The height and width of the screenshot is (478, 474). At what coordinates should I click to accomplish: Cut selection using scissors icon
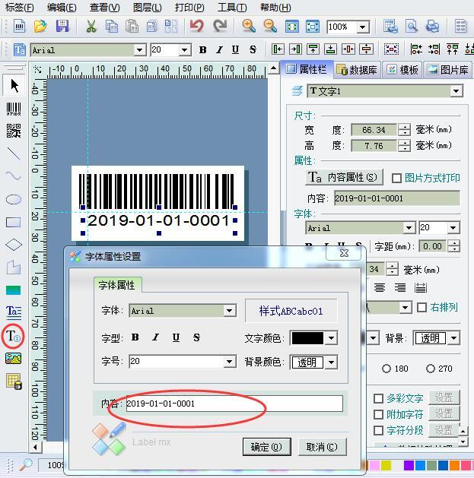91,27
